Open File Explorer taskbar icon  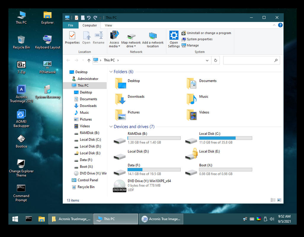[41, 219]
